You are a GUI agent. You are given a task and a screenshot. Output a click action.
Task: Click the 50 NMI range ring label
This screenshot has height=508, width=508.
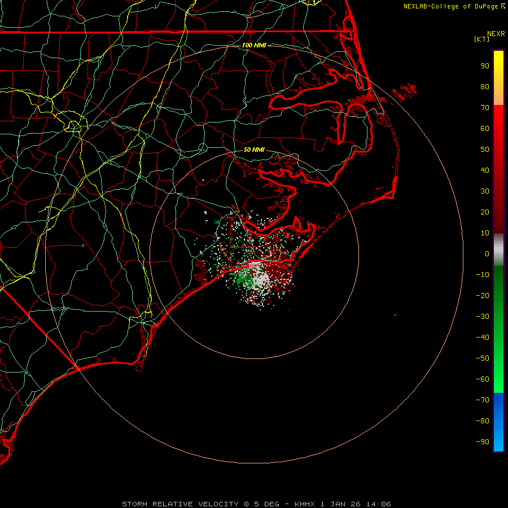(254, 150)
